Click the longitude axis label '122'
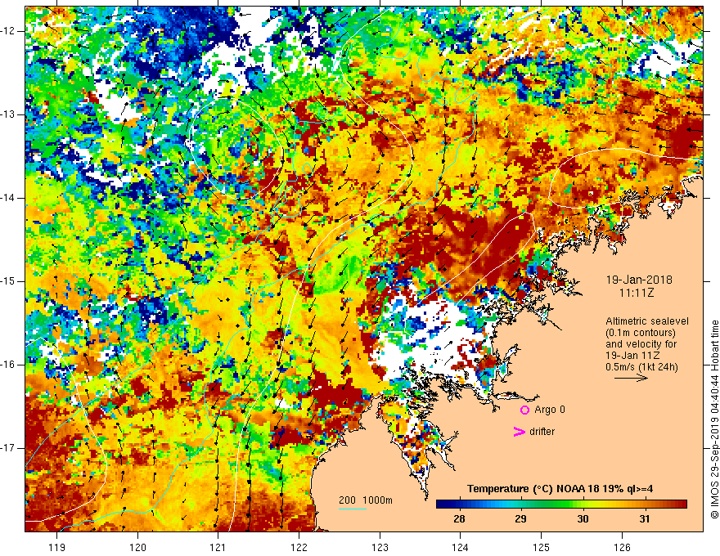 [299, 547]
